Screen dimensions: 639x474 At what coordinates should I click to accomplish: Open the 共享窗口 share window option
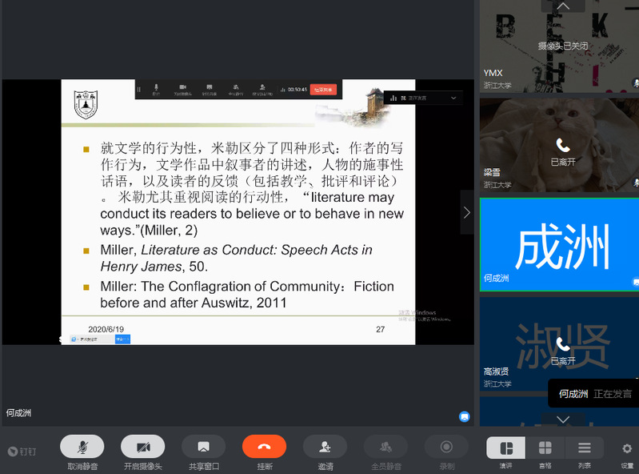click(203, 447)
